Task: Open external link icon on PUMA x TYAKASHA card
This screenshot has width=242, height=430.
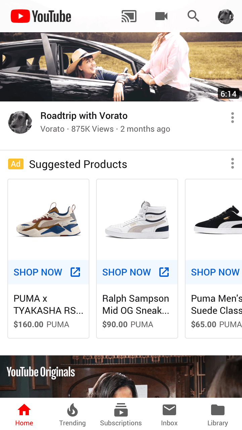Action: pyautogui.click(x=75, y=272)
